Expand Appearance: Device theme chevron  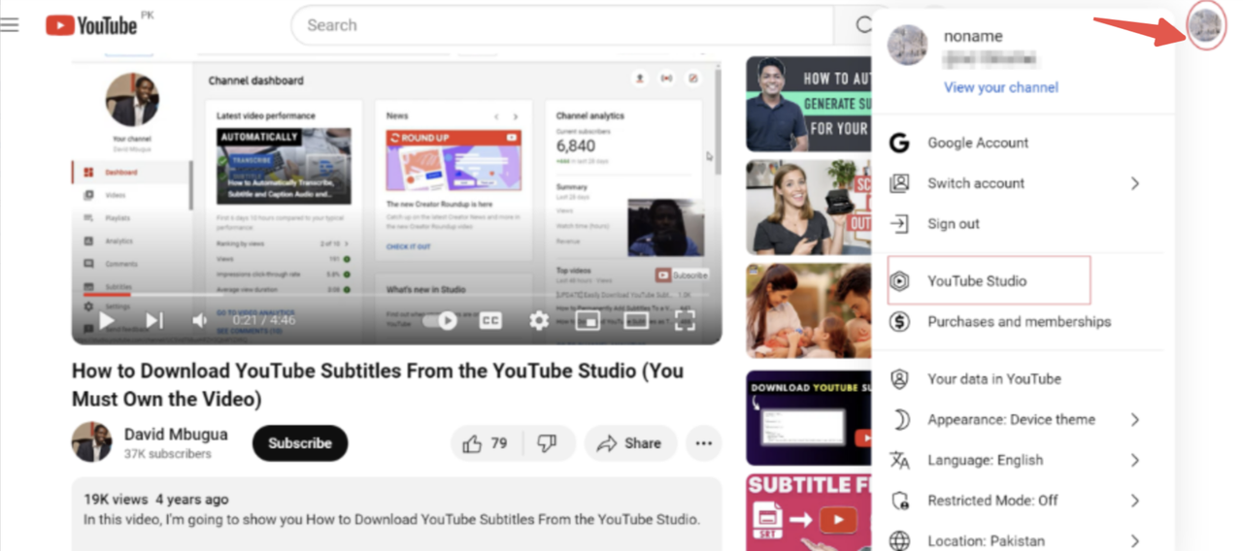[1134, 420]
